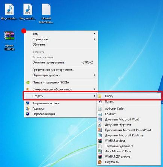The image size is (163, 167).
Task: Click the WinRAR archive books icon
Action: coord(100,140)
